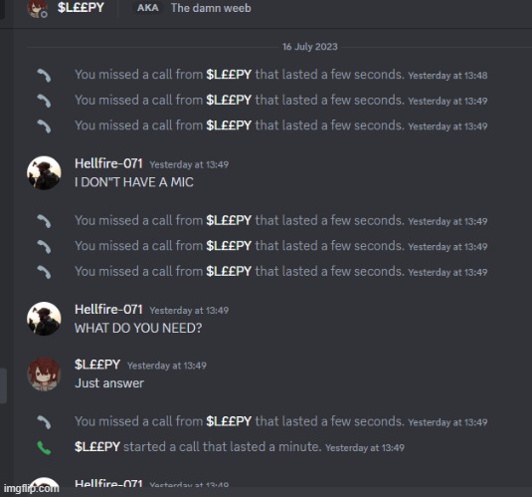
Task: Click the $L££PY username above 'Just answer'
Action: click(x=97, y=365)
